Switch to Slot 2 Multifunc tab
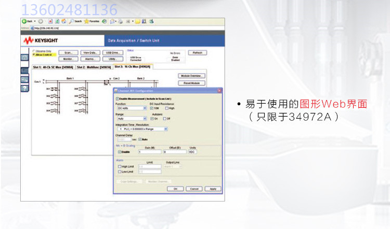Viewport: 390px width, 229px height. click(x=94, y=67)
